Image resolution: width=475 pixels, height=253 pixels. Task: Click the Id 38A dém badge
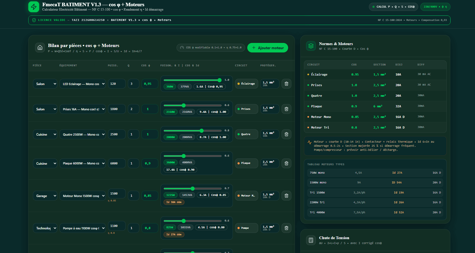(174, 202)
